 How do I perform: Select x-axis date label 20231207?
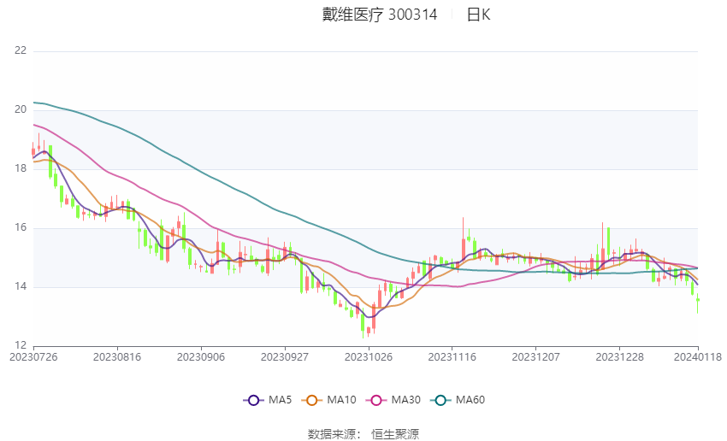click(536, 357)
